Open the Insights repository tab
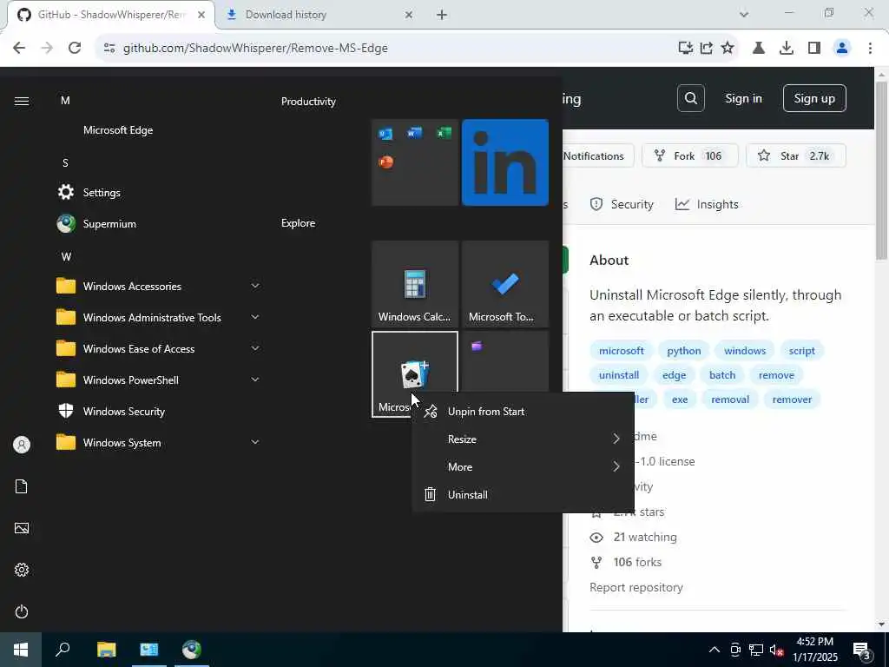 pos(707,204)
